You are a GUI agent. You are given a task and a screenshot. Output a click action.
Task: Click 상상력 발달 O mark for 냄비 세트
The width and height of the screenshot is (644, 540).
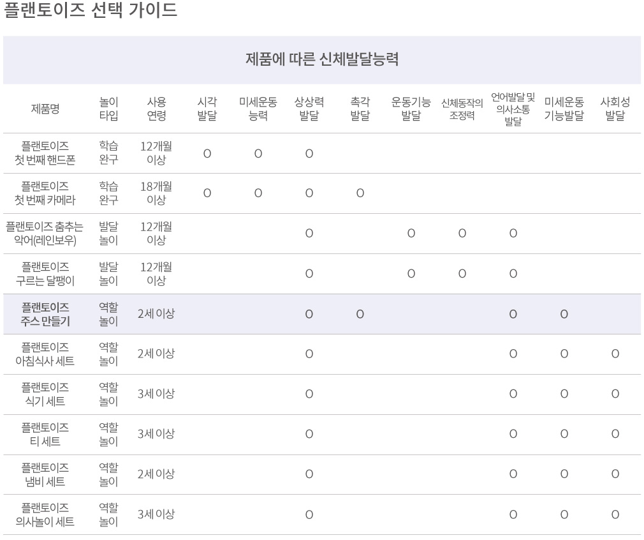click(x=309, y=474)
